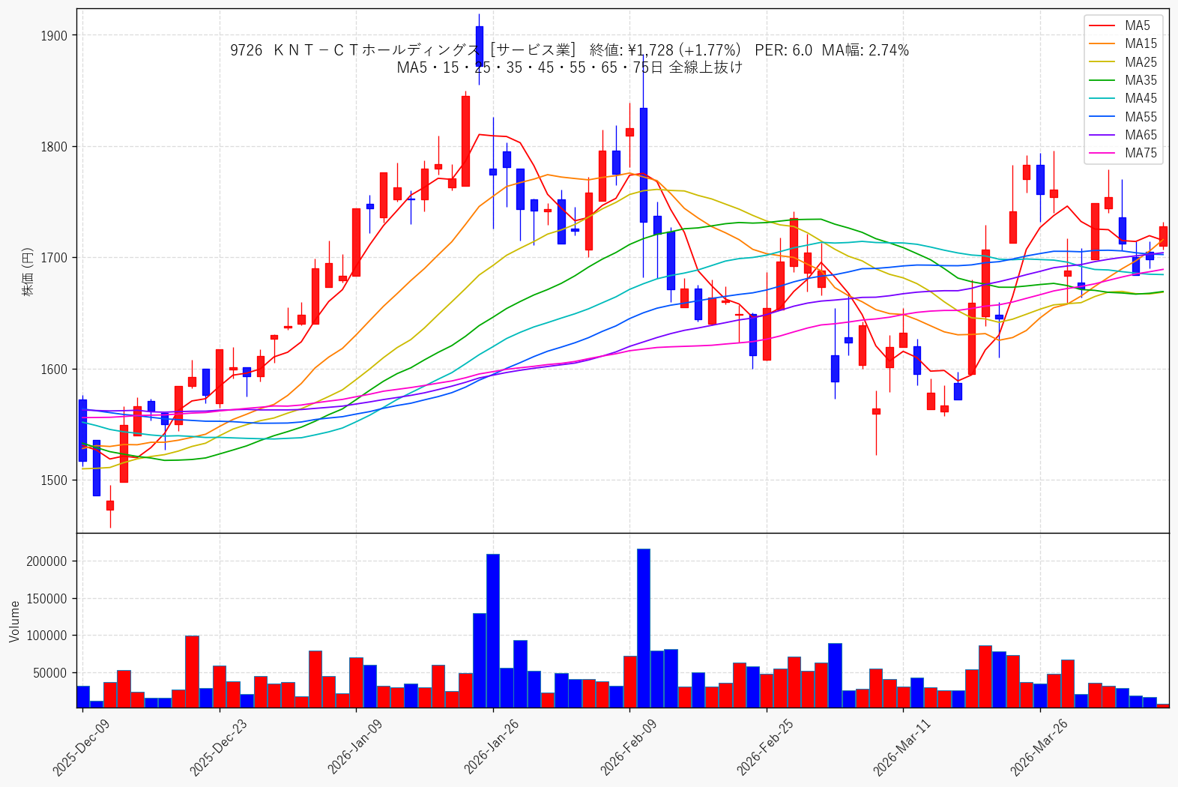The width and height of the screenshot is (1178, 787).
Task: Click the MA65 legend entry
Action: click(x=1122, y=135)
